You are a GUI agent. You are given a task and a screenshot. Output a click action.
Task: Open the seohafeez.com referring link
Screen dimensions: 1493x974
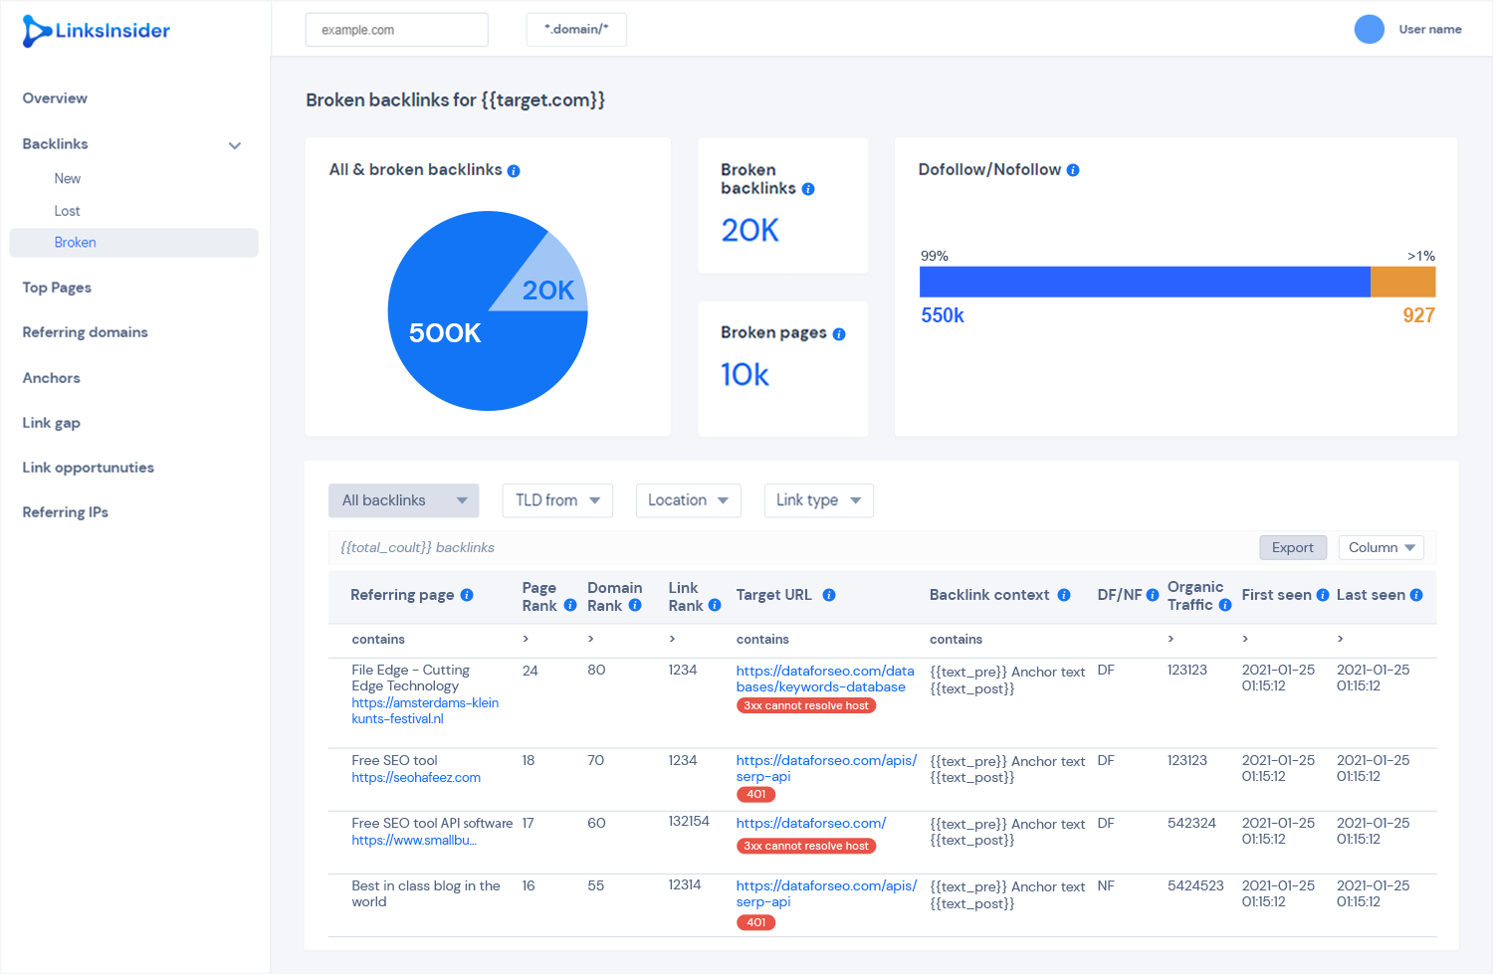pyautogui.click(x=416, y=778)
